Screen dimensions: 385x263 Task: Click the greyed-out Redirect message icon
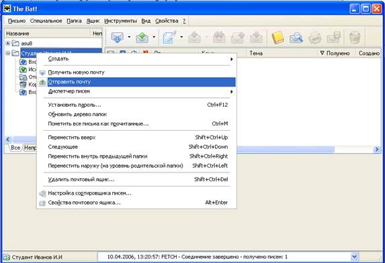click(257, 38)
